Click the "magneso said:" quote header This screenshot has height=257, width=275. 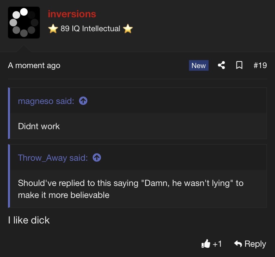pos(46,101)
